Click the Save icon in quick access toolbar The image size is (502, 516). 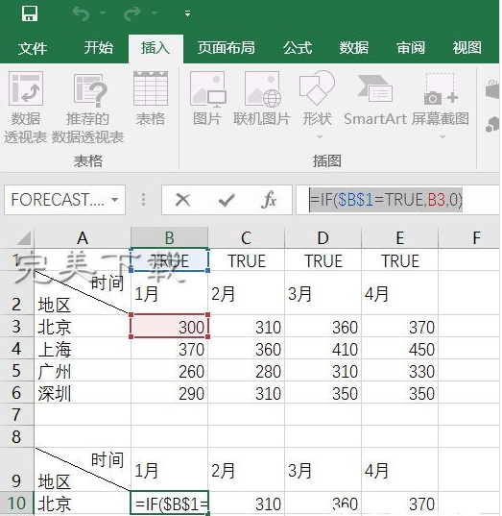click(29, 13)
